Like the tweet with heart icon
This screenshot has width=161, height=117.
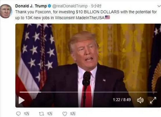(65, 114)
